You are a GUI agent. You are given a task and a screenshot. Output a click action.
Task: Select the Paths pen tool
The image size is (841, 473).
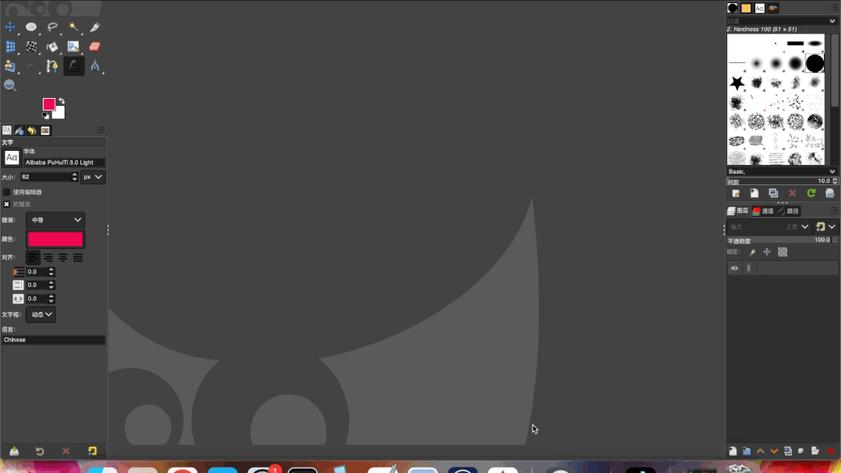coord(52,66)
